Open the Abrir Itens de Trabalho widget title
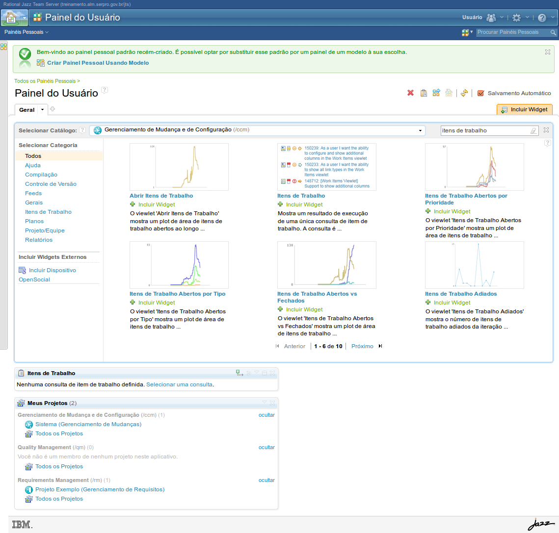The width and height of the screenshot is (559, 533). point(161,196)
